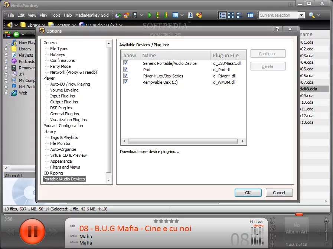Click the No Album Art thumbnail
Screen dimensions: 333x249
[297, 229]
